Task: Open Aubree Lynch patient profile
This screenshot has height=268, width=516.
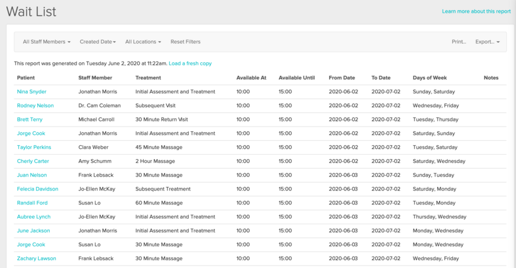Action: pyautogui.click(x=33, y=217)
